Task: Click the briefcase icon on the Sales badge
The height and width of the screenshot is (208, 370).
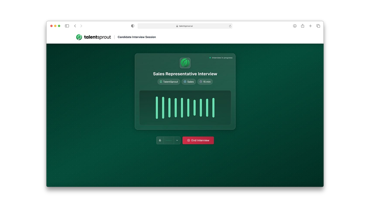Action: pos(184,81)
